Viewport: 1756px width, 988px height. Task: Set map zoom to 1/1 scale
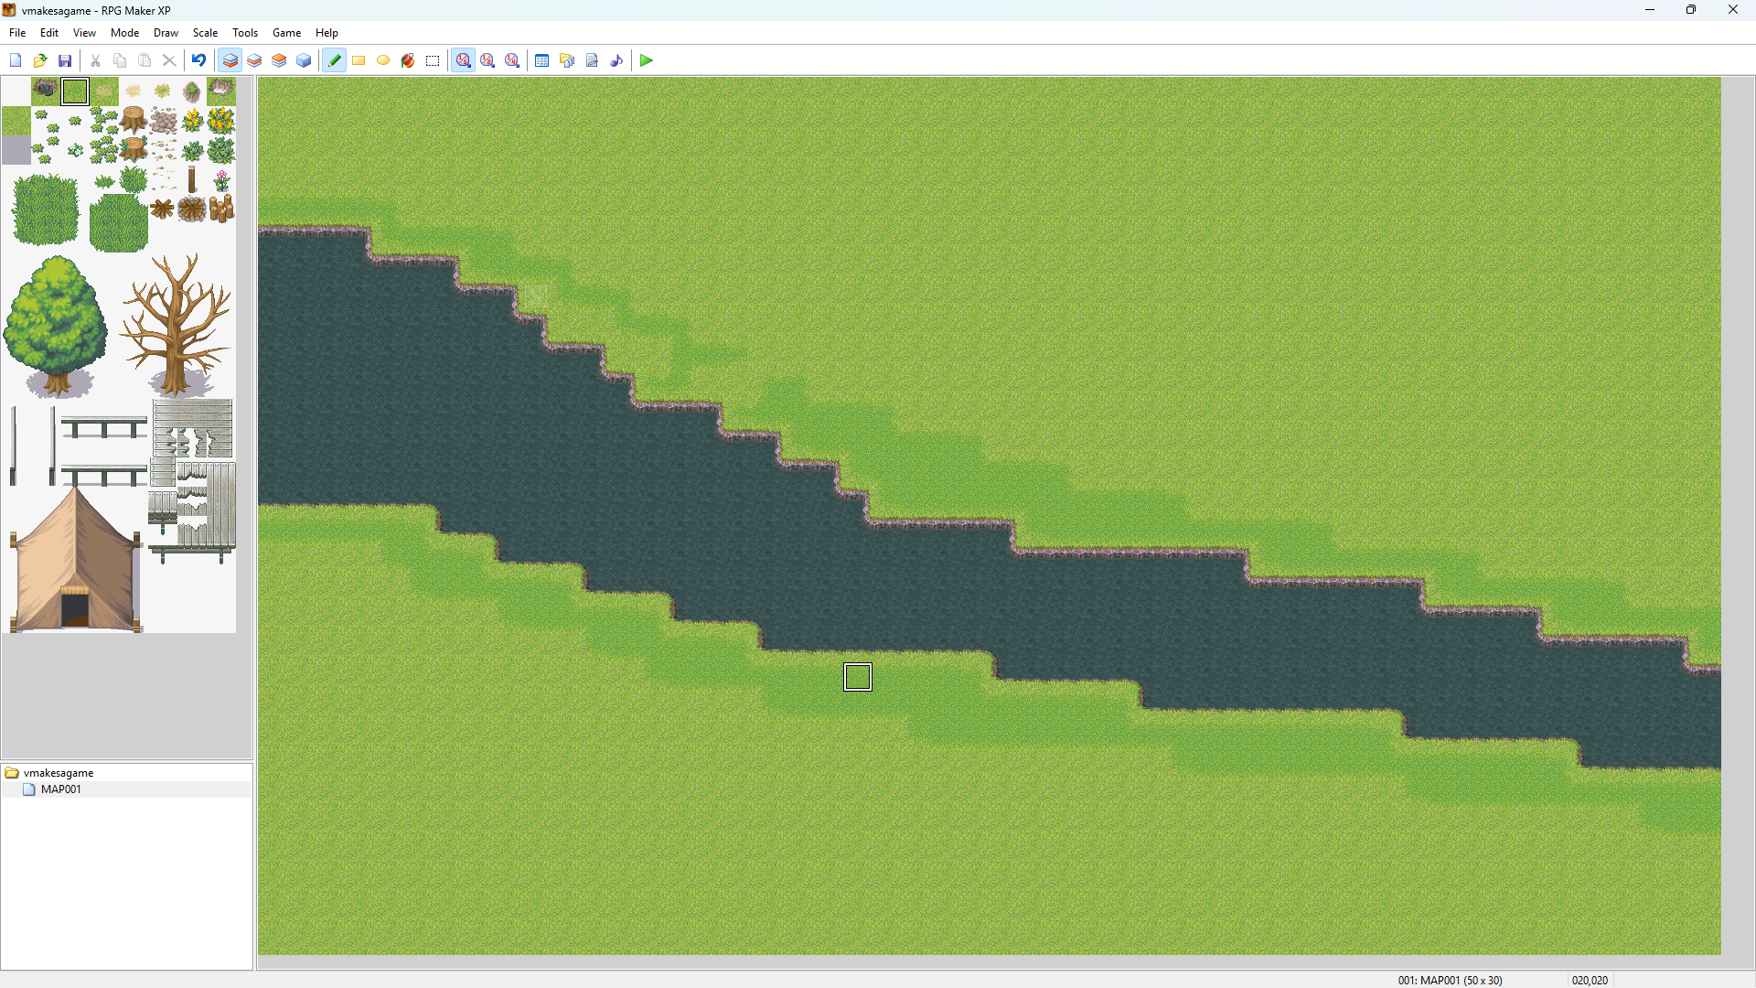464,60
